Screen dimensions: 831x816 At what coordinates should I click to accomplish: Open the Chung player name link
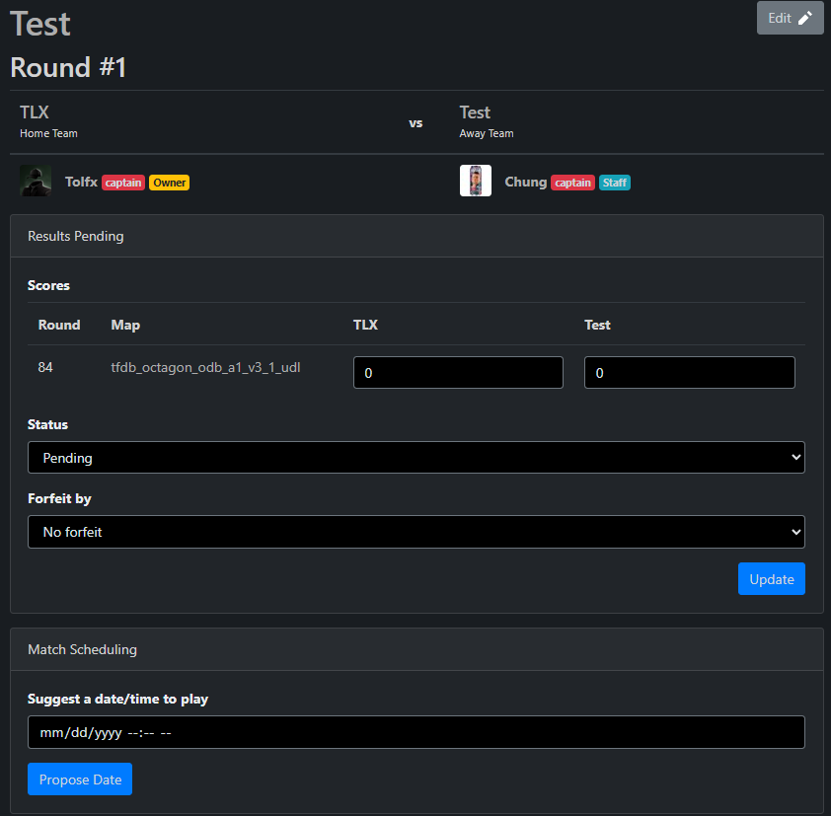click(525, 183)
